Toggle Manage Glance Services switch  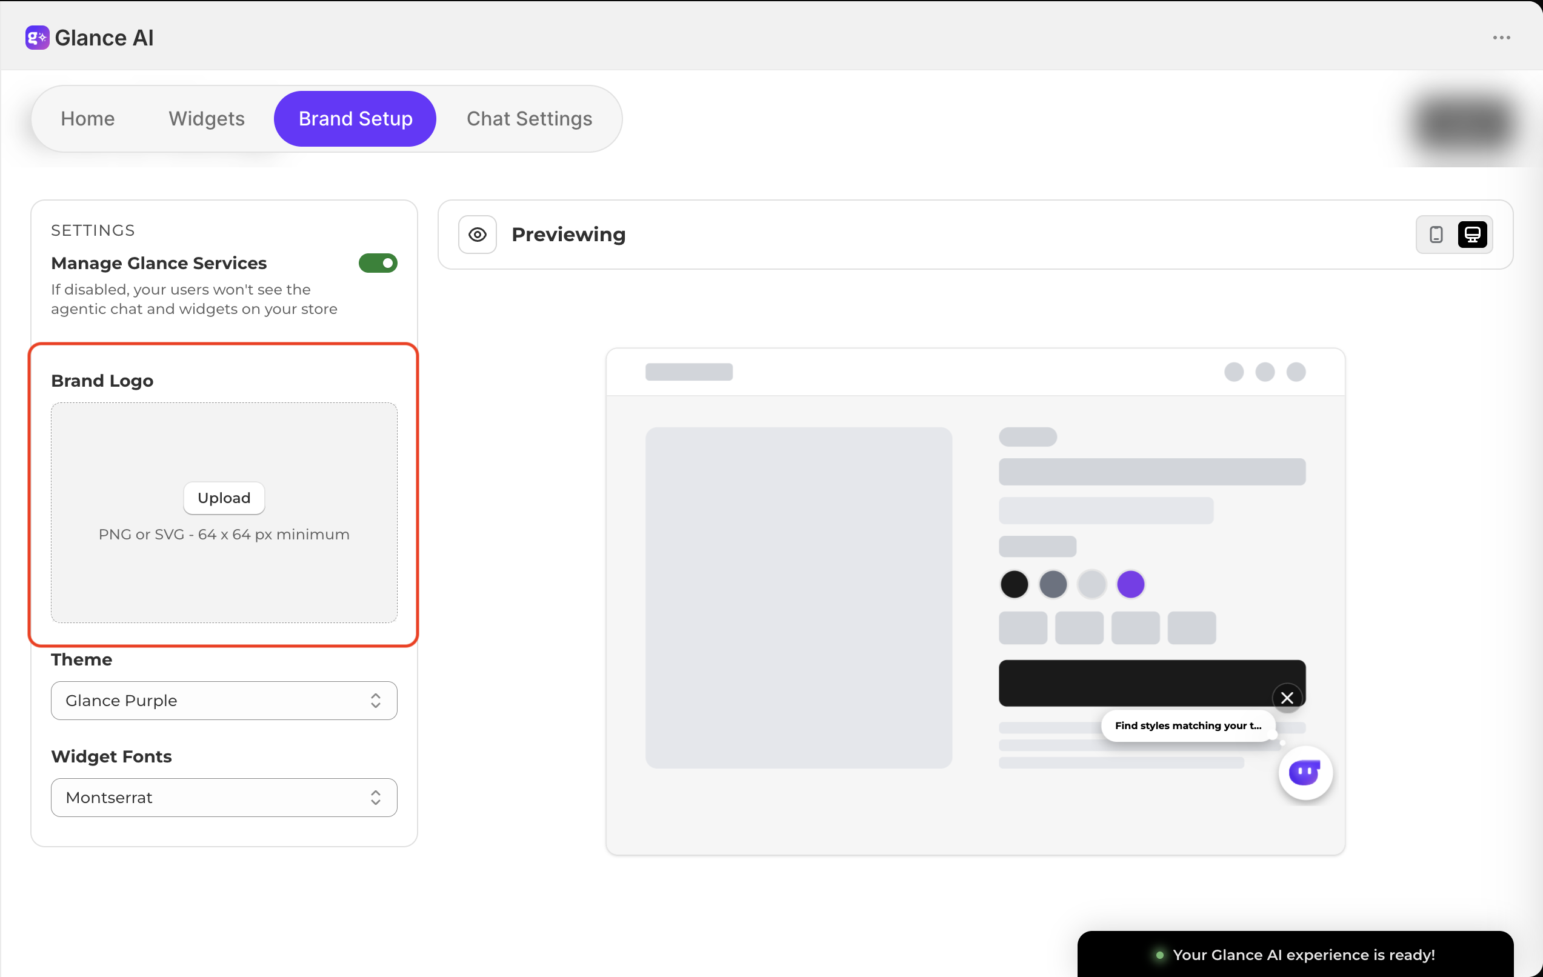[x=378, y=263]
